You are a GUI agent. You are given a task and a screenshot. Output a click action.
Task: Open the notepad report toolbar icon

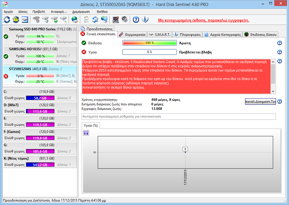coord(86,19)
